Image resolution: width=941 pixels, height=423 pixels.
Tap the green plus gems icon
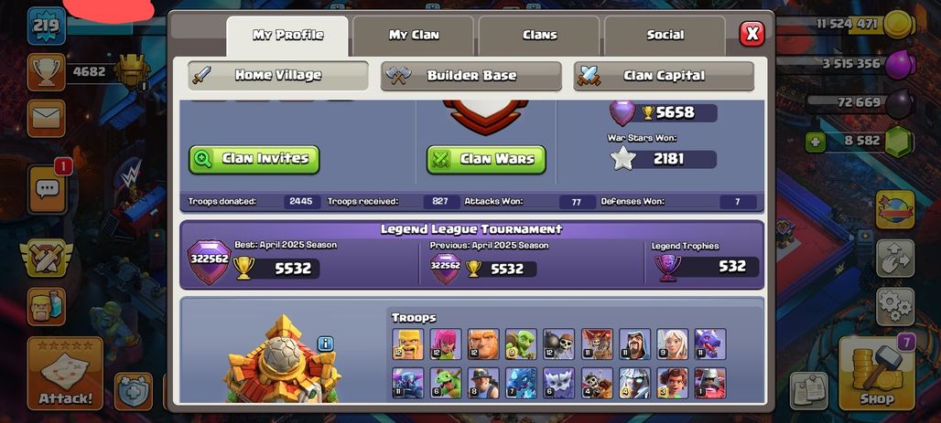pos(815,142)
